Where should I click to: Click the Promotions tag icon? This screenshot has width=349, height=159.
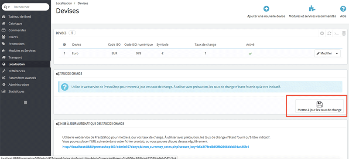[x=3, y=44]
